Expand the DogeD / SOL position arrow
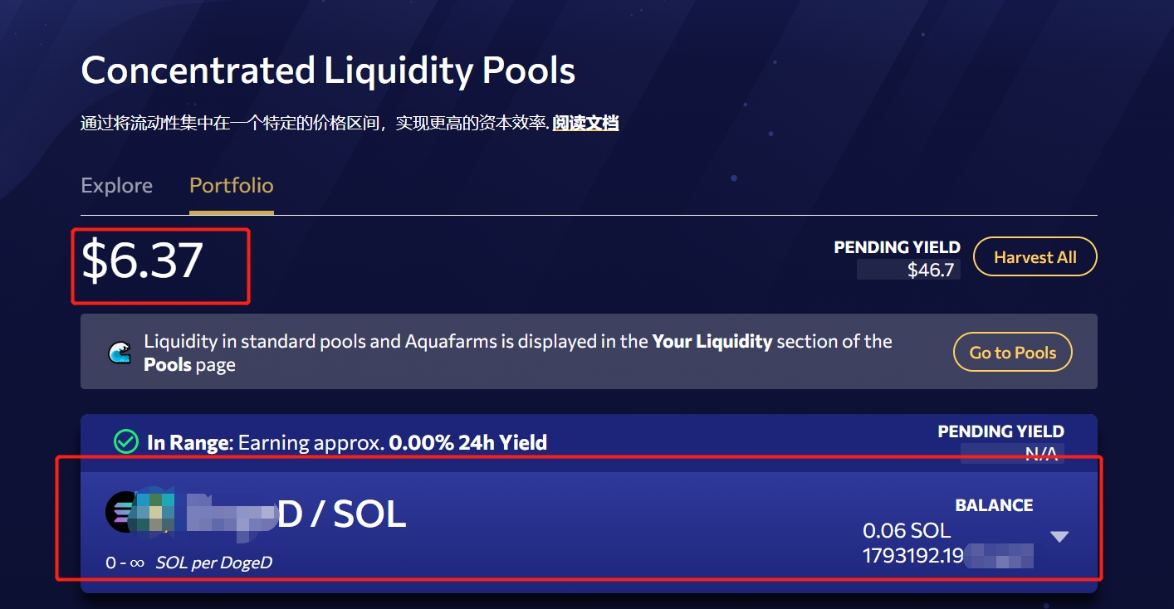 (1059, 537)
